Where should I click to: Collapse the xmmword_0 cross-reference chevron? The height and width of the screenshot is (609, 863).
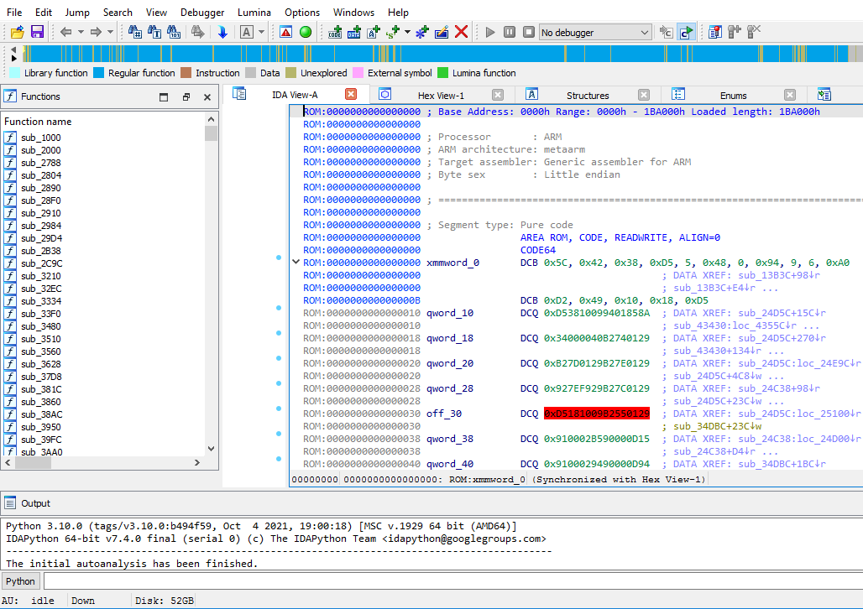pos(295,263)
